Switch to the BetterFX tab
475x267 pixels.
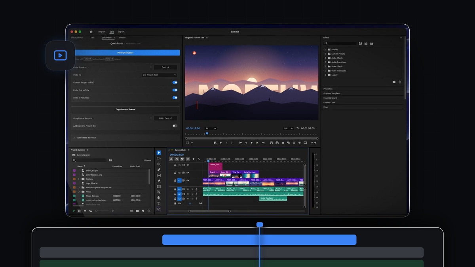[123, 38]
